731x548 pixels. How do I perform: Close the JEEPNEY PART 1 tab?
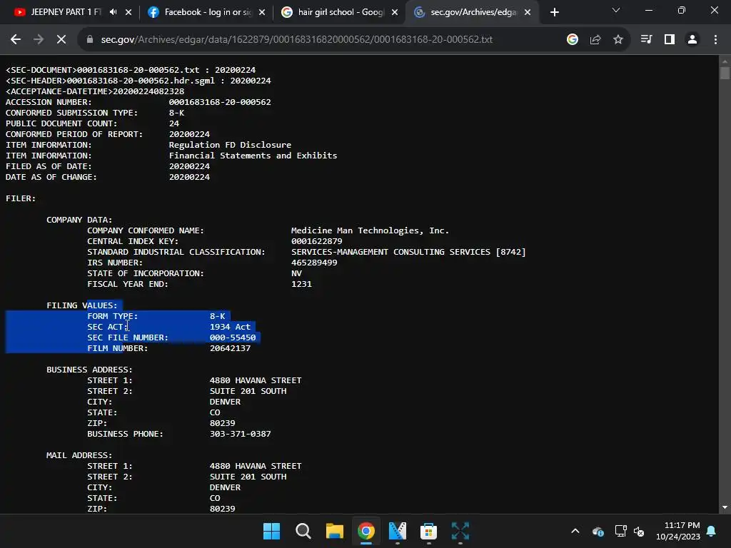pos(128,12)
